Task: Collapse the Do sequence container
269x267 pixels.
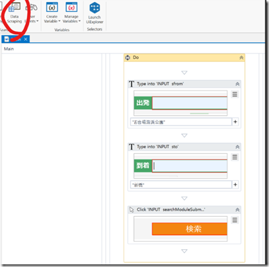Action: [x=241, y=57]
